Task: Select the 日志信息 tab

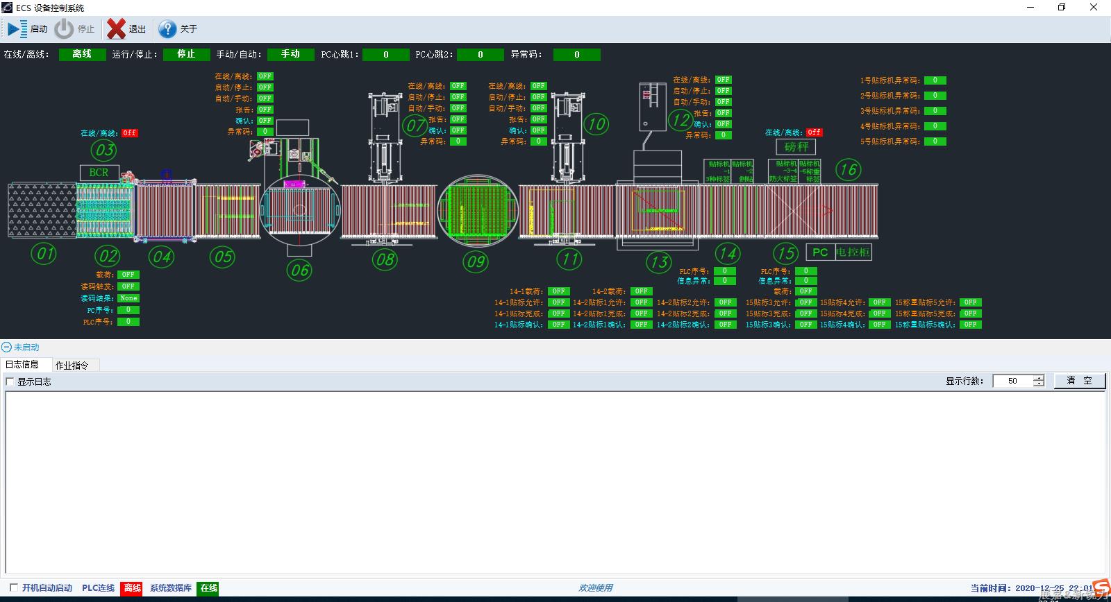Action: coord(23,364)
